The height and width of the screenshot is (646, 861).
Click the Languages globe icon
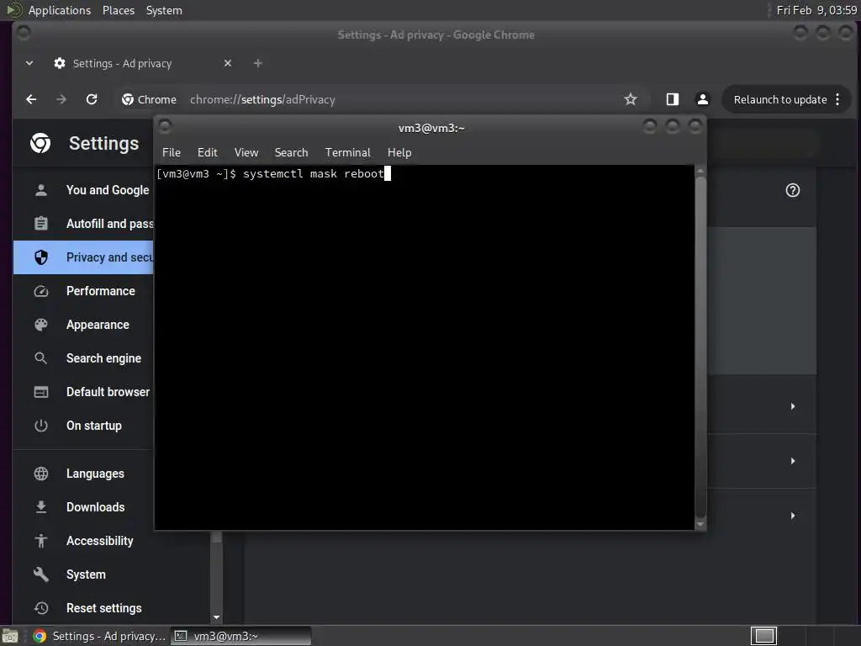click(41, 474)
